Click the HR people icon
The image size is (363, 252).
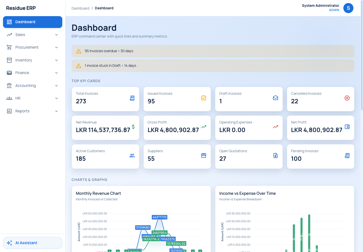(9, 98)
